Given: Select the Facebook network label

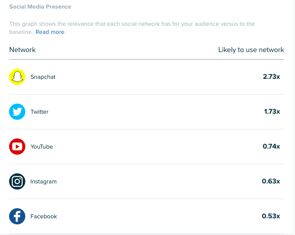Looking at the screenshot, I should (x=44, y=216).
